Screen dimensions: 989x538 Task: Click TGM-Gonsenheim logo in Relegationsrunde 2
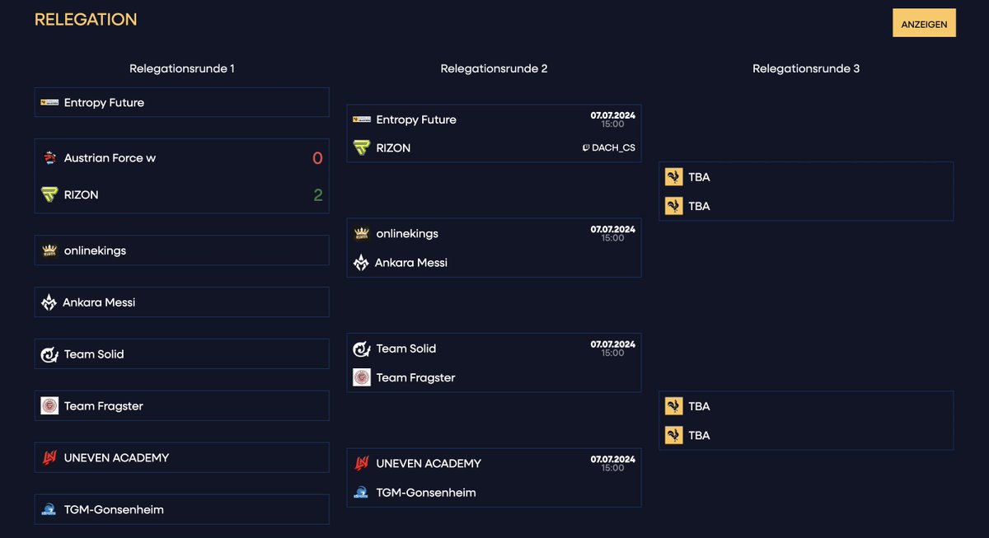tap(361, 492)
